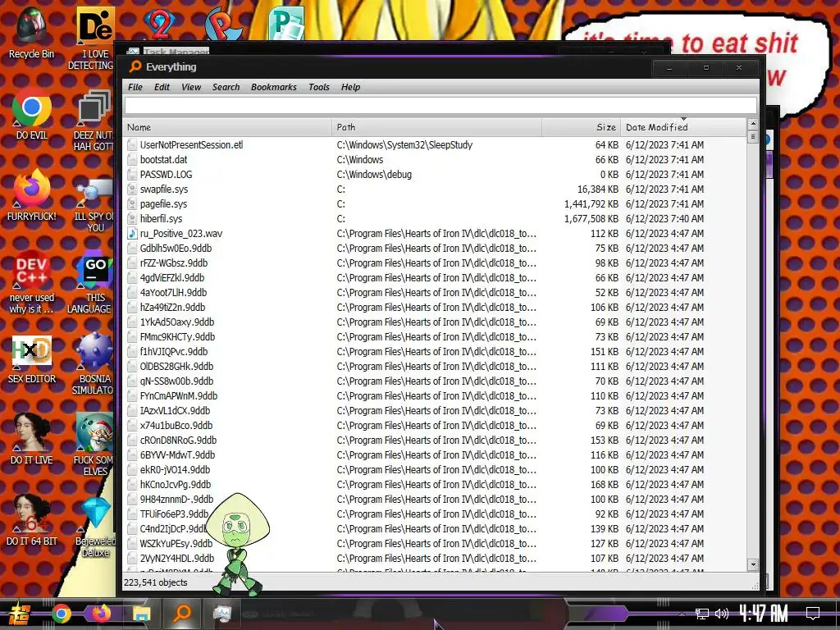Select the PASSWD.LOG file
The width and height of the screenshot is (840, 630).
coord(166,175)
